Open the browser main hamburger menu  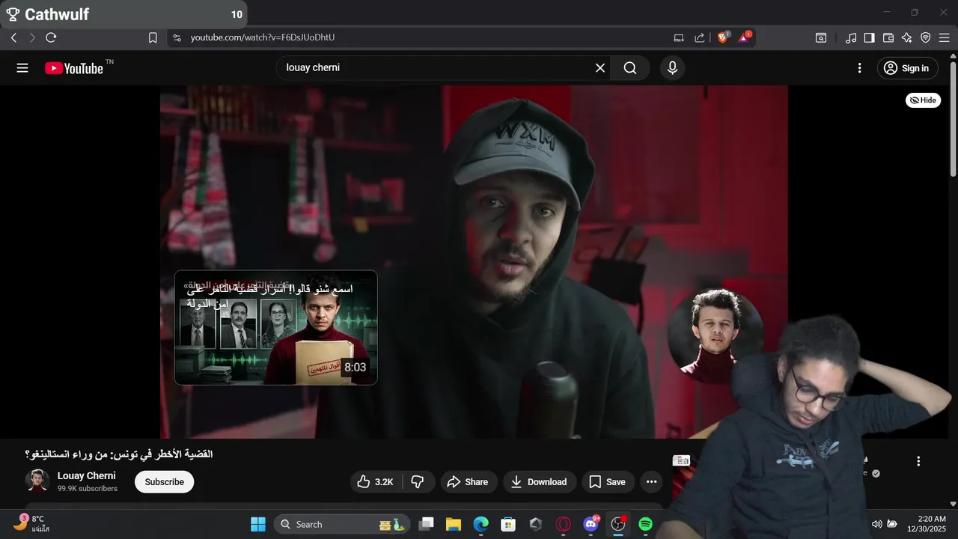[944, 37]
